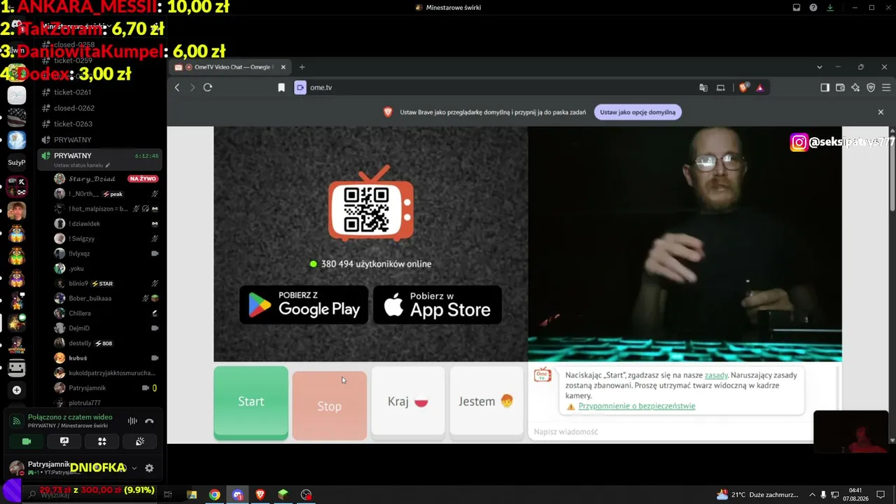Start an activity in Discord voice panel

102,441
